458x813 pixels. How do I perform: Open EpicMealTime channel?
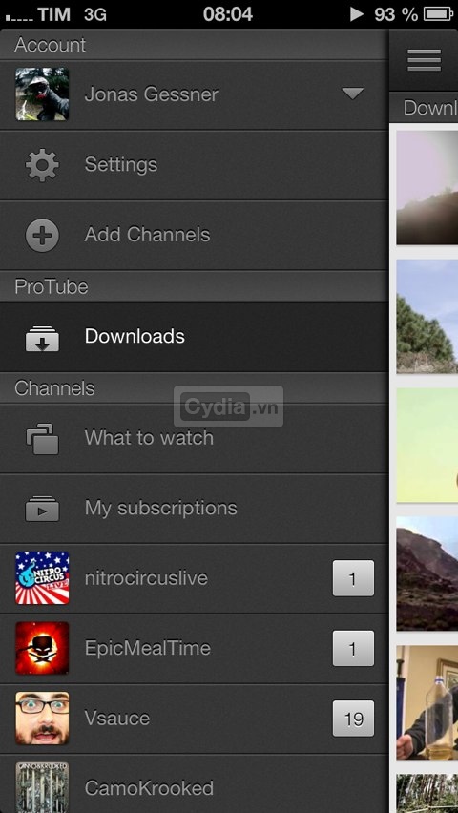194,648
